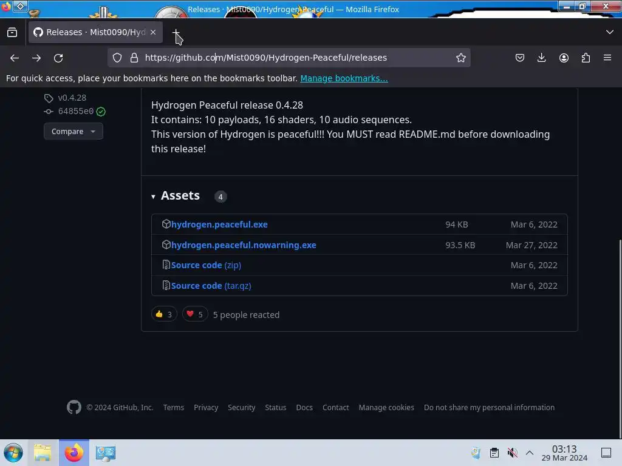
Task: Open the Contact footer link
Action: (335, 407)
